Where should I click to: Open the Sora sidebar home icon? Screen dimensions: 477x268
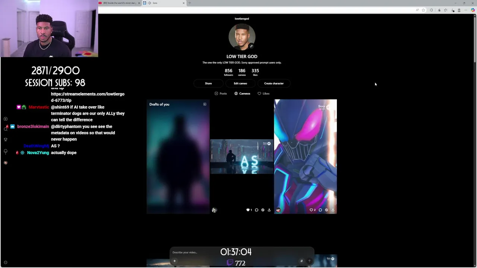(6, 119)
